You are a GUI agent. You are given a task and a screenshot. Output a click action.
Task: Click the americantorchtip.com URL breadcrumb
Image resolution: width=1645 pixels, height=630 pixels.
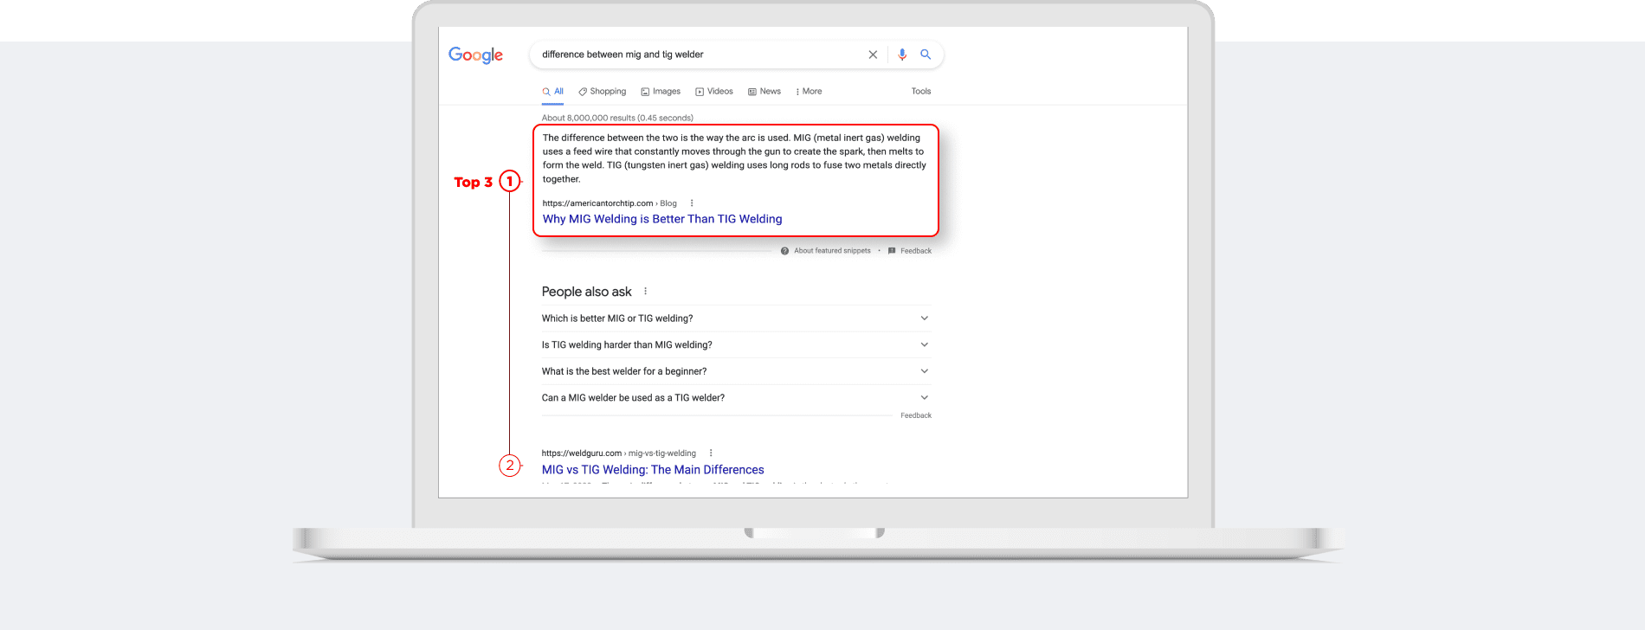(610, 203)
